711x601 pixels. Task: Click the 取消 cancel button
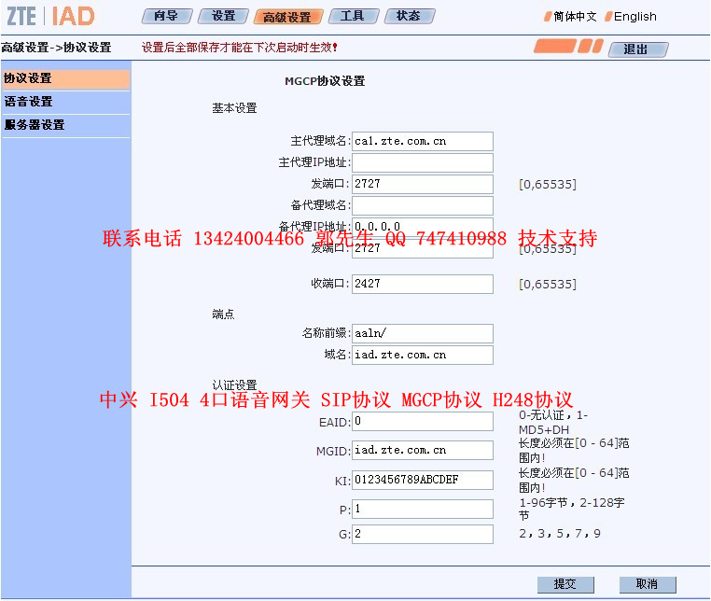click(648, 584)
